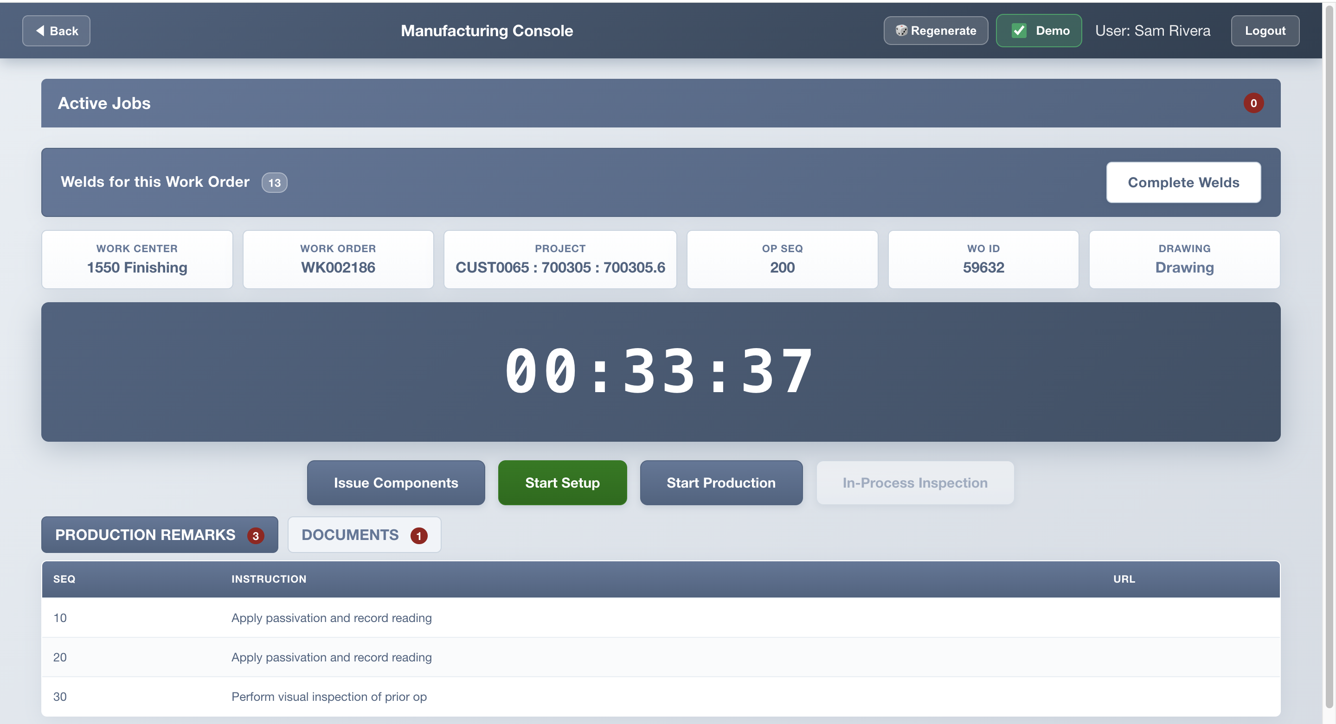Expand Welds for this Work Order section
The height and width of the screenshot is (724, 1336).
pos(661,183)
